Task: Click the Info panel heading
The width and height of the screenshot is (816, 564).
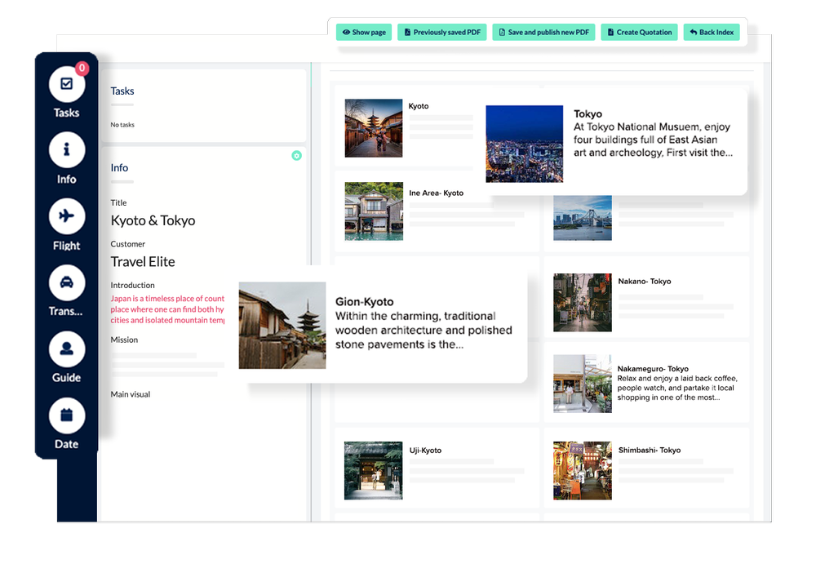Action: (x=119, y=167)
